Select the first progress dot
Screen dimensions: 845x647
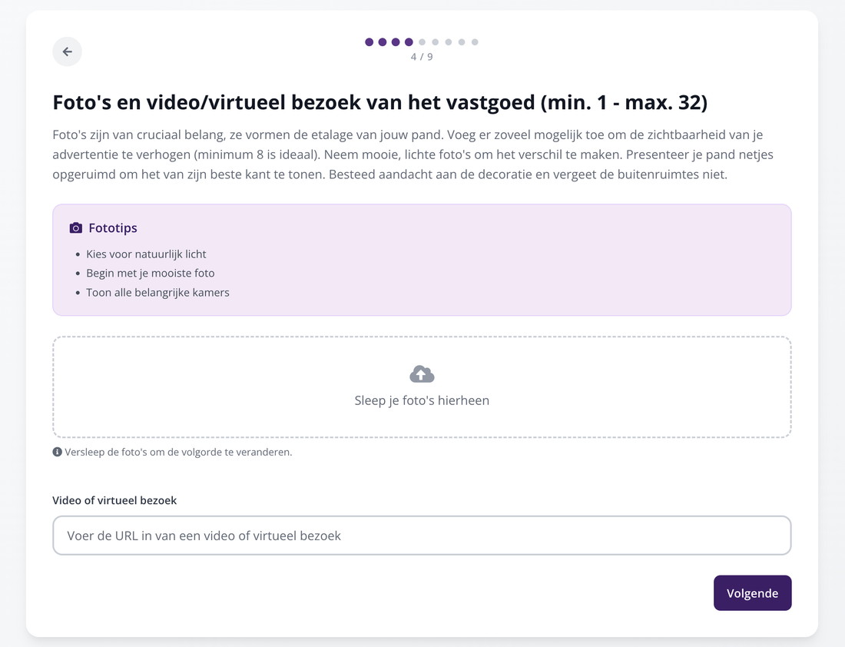(x=369, y=42)
